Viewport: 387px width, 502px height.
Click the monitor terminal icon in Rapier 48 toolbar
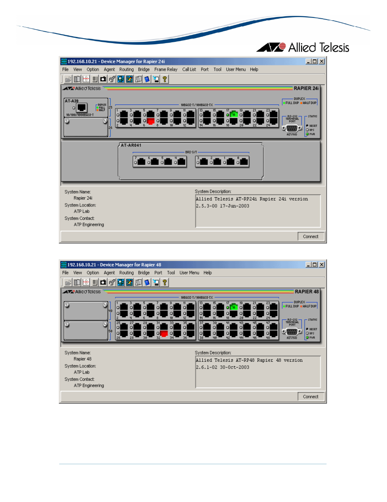156,283
